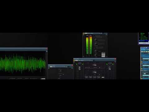
Task: Select the highlighted white tab in the small plugin window
Action: click(51, 67)
